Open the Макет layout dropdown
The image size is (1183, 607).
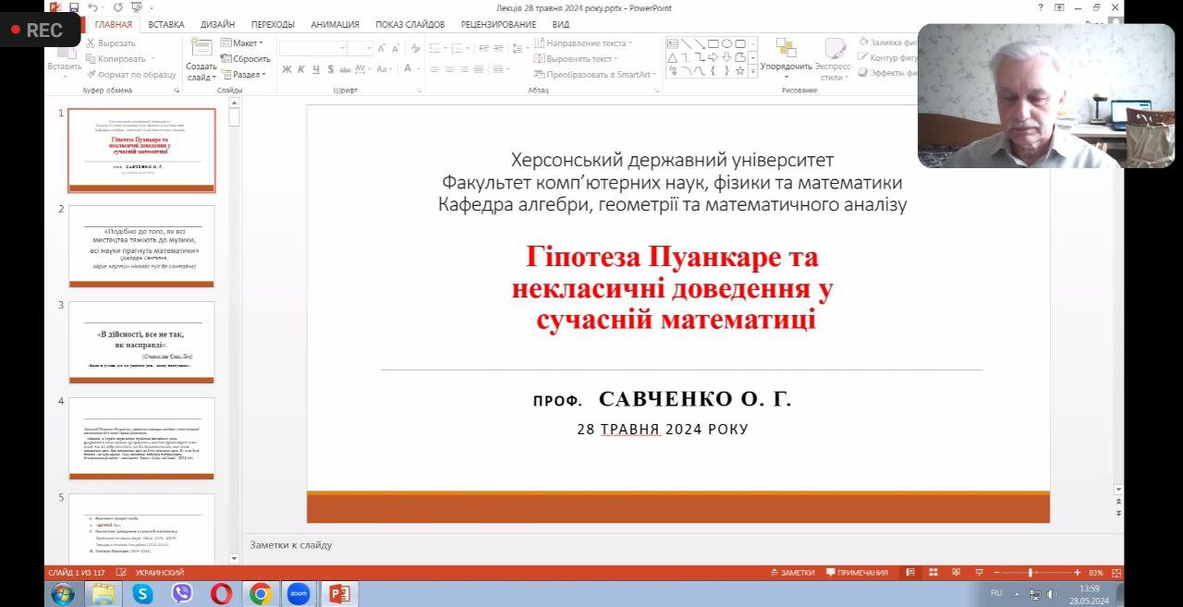point(241,42)
